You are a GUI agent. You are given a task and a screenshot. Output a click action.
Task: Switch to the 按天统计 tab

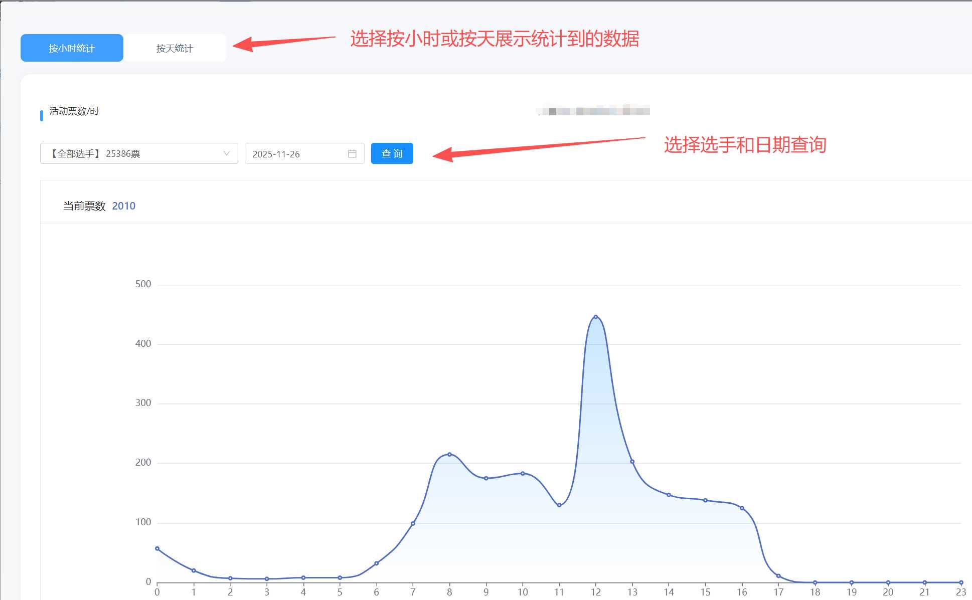tap(174, 48)
